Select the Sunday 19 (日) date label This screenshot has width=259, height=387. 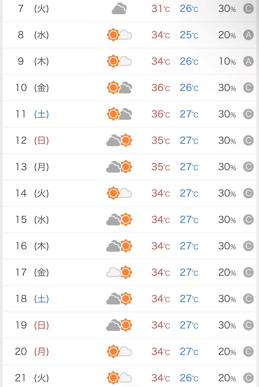point(32,325)
